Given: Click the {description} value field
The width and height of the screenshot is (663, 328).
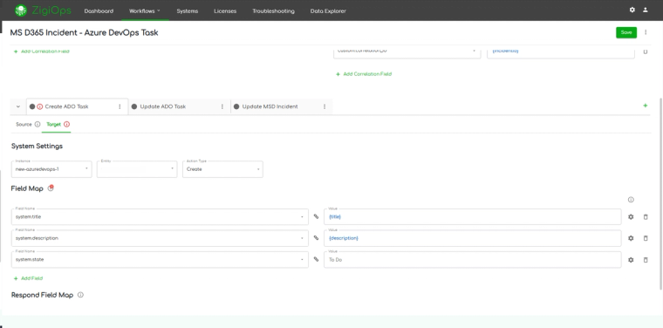Looking at the screenshot, I should [x=473, y=238].
